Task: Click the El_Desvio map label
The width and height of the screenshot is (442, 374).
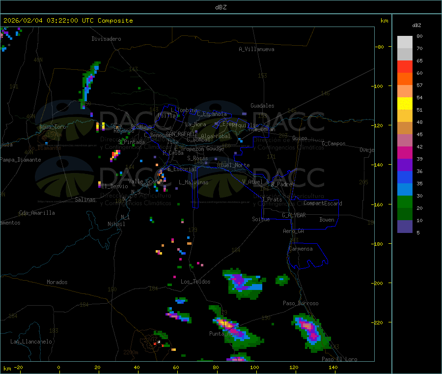Action: (115, 186)
